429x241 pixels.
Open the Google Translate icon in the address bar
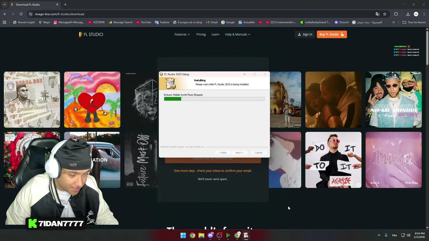click(x=377, y=14)
